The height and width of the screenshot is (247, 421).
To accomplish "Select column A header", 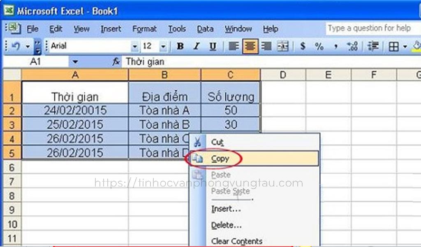I will [x=75, y=75].
